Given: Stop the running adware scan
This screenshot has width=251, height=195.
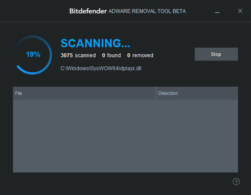Looking at the screenshot, I should tap(216, 54).
